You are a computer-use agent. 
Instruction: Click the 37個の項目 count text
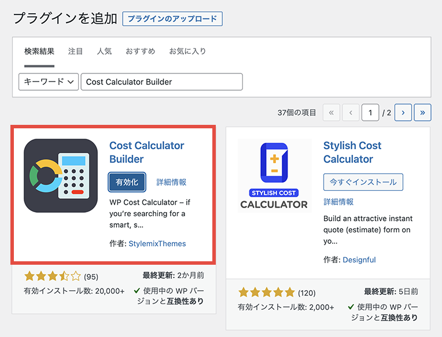click(x=297, y=113)
